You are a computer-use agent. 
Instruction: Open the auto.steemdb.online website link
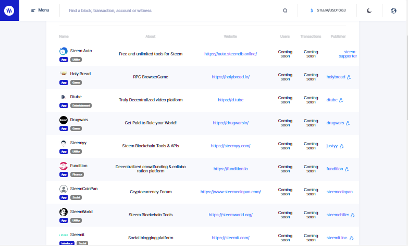pos(230,54)
